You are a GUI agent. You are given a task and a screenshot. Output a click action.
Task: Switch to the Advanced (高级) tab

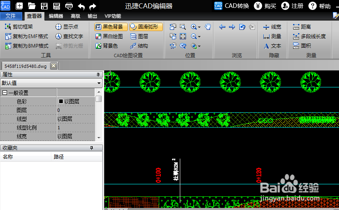(x=76, y=16)
